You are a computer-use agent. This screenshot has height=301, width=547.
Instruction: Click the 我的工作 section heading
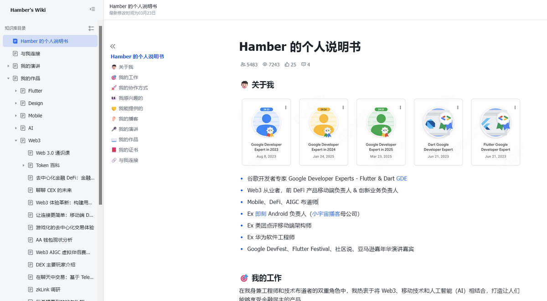[267, 278]
